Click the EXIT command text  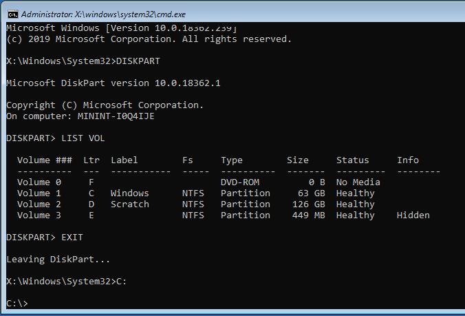point(75,238)
